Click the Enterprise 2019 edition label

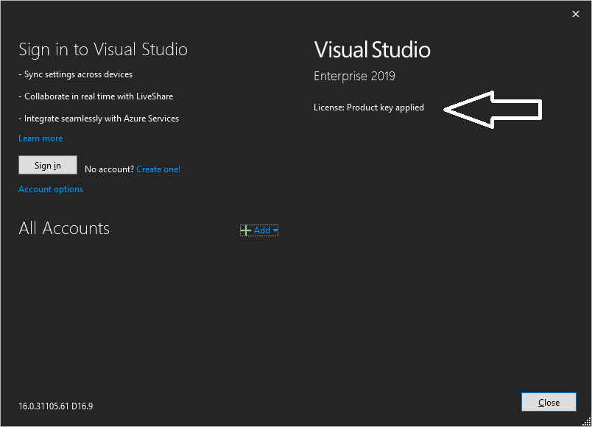tap(354, 76)
